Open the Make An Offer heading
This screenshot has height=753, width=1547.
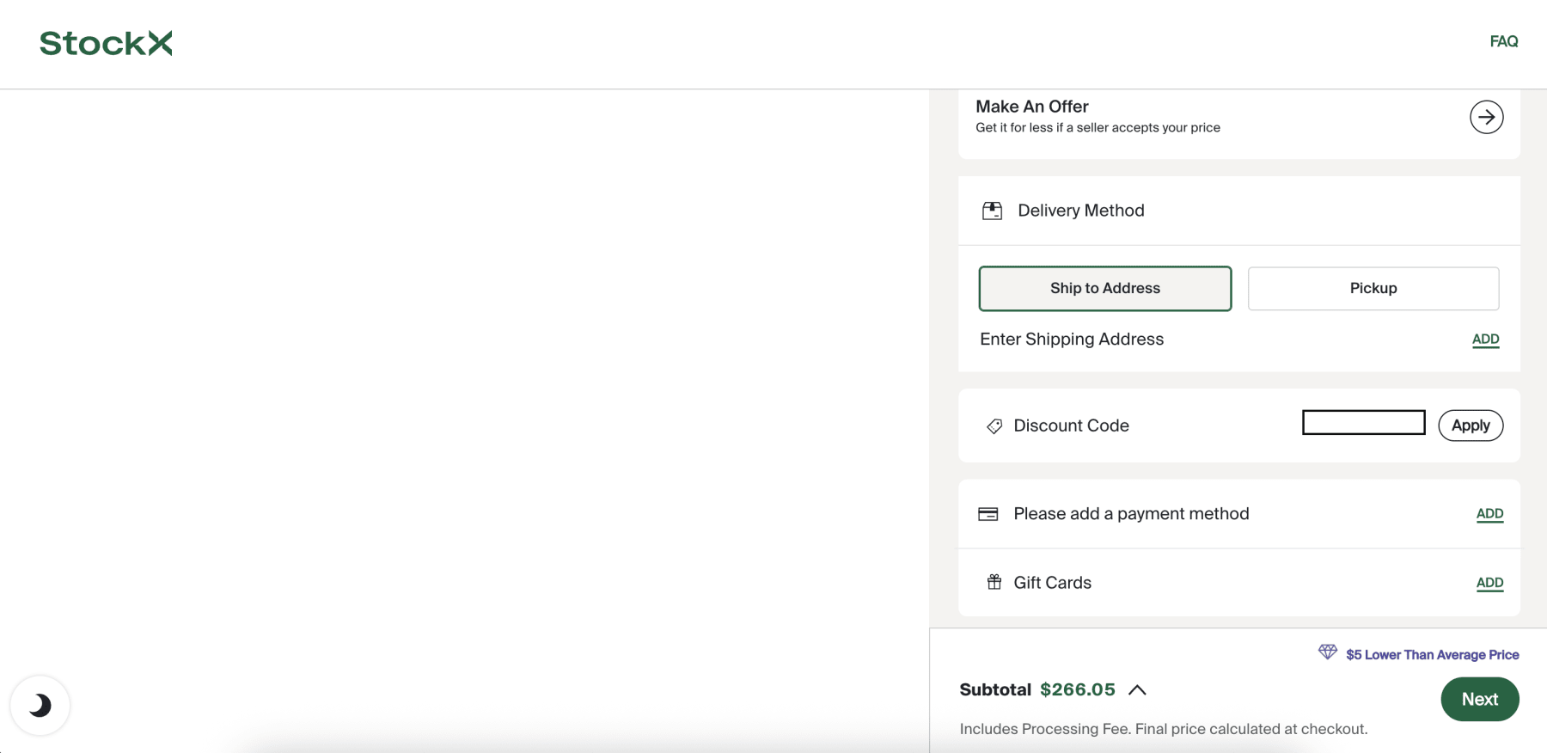pyautogui.click(x=1031, y=107)
